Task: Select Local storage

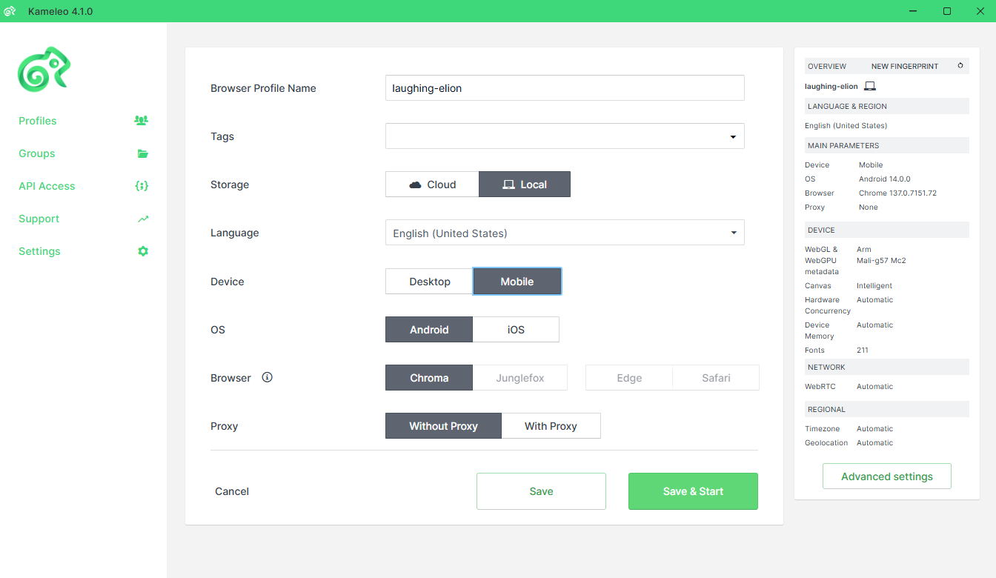Action: pos(525,185)
